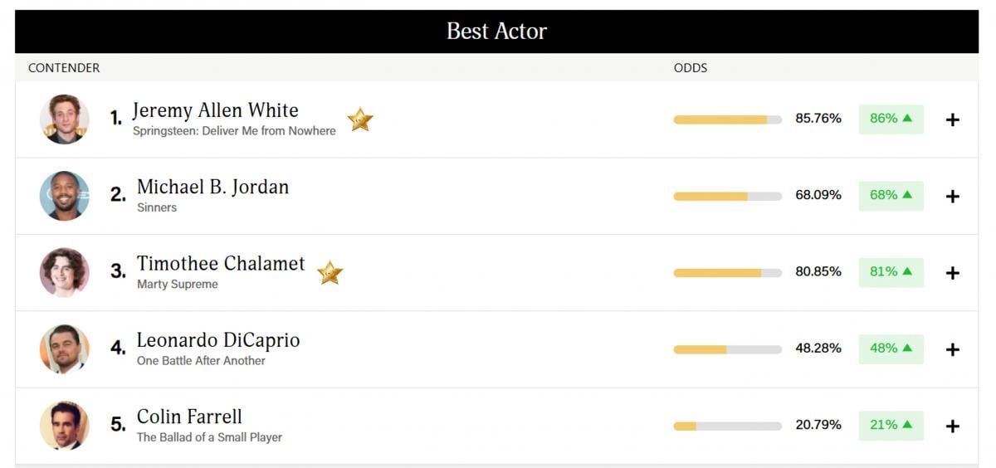
Task: Expand Colin Farrell row with plus icon
Action: tap(953, 426)
